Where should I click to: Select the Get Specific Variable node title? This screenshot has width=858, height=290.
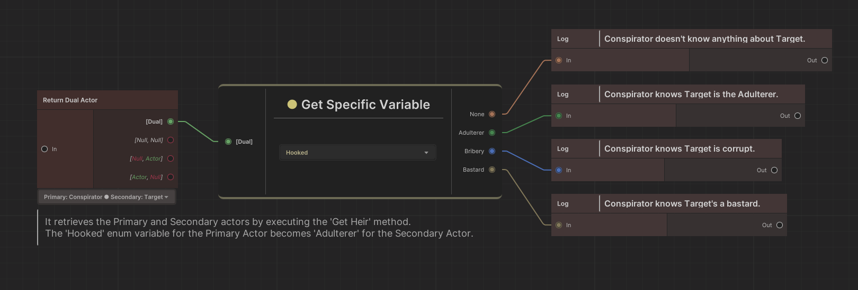click(x=365, y=105)
